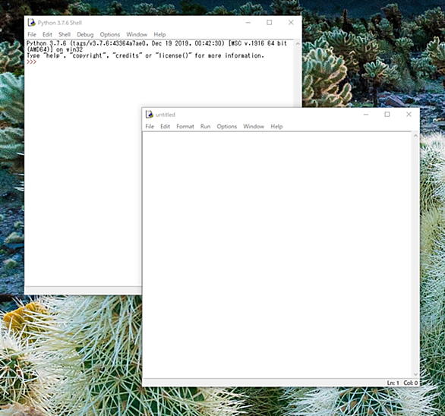Open the File menu in untitled editor window

pyautogui.click(x=150, y=127)
